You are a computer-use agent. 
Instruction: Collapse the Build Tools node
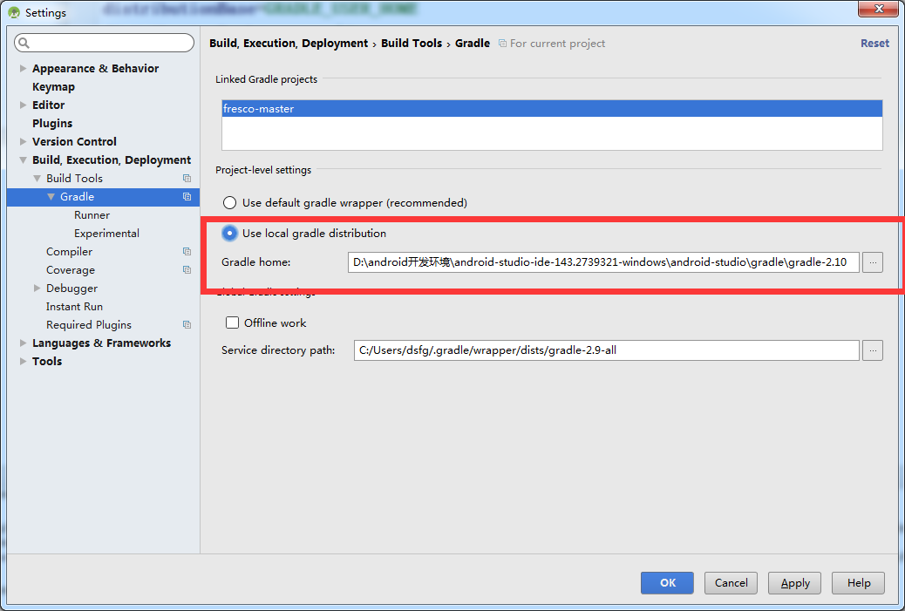(x=37, y=179)
